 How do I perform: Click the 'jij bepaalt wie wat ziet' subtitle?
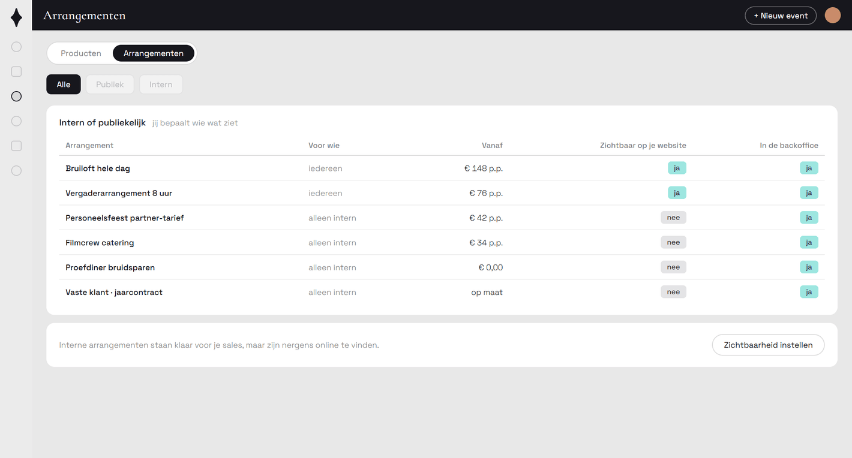[195, 123]
